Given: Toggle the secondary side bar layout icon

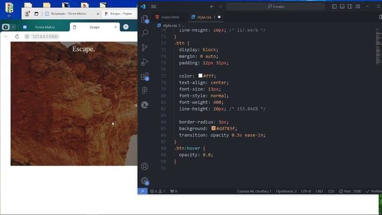Looking at the screenshot, I should 350,7.
